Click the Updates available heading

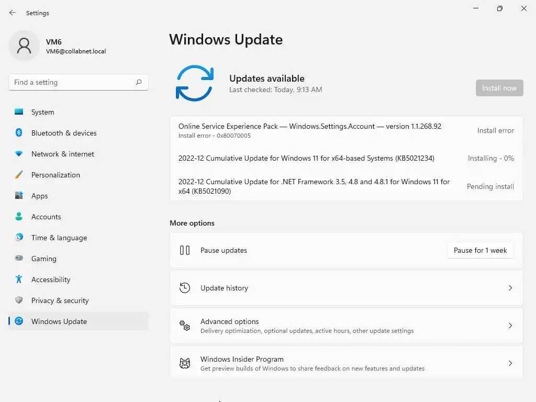(266, 79)
